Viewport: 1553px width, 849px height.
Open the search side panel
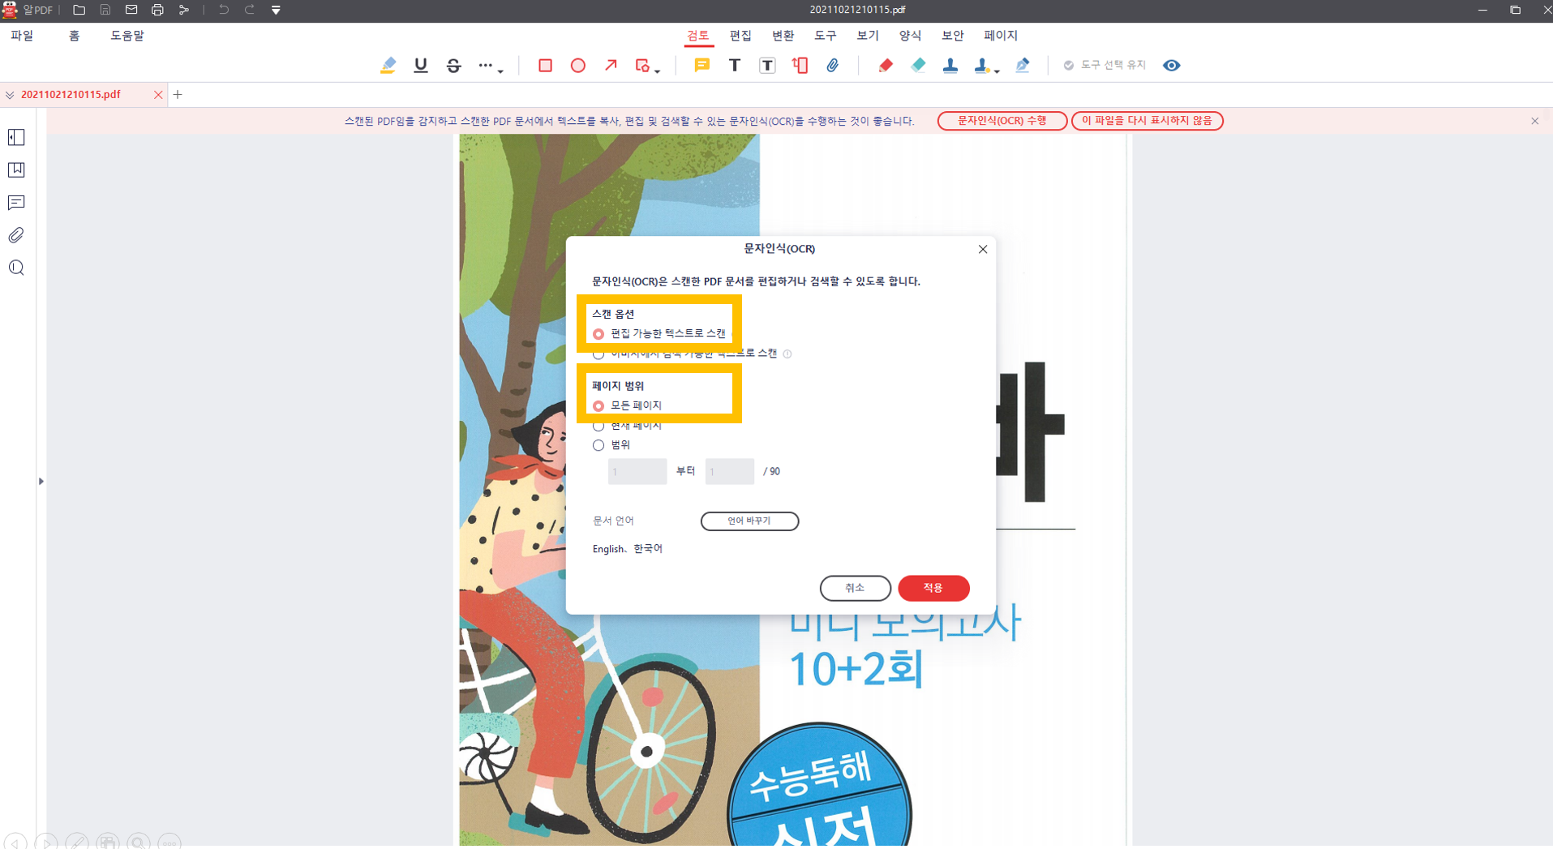(16, 268)
